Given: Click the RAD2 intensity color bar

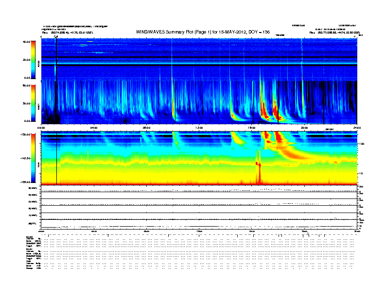Looking at the screenshot, I should click(33, 60).
